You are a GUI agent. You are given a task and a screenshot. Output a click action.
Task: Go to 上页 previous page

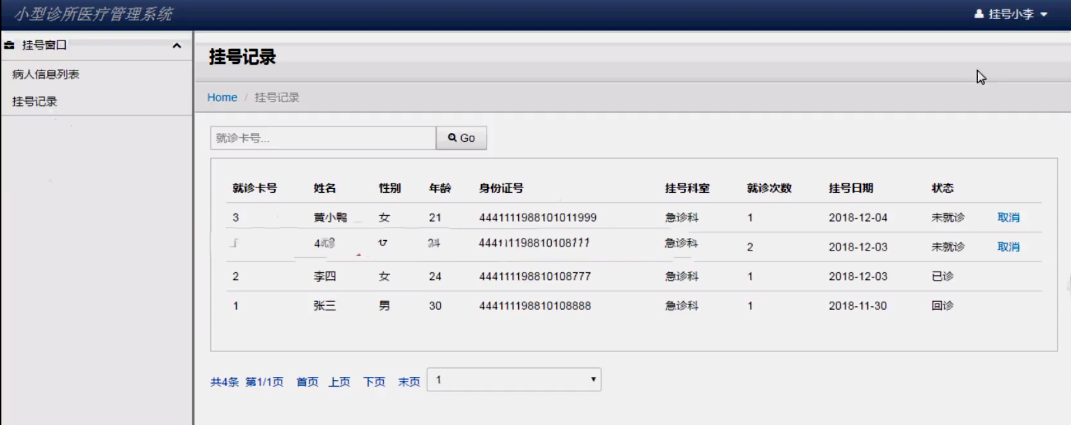click(x=340, y=382)
